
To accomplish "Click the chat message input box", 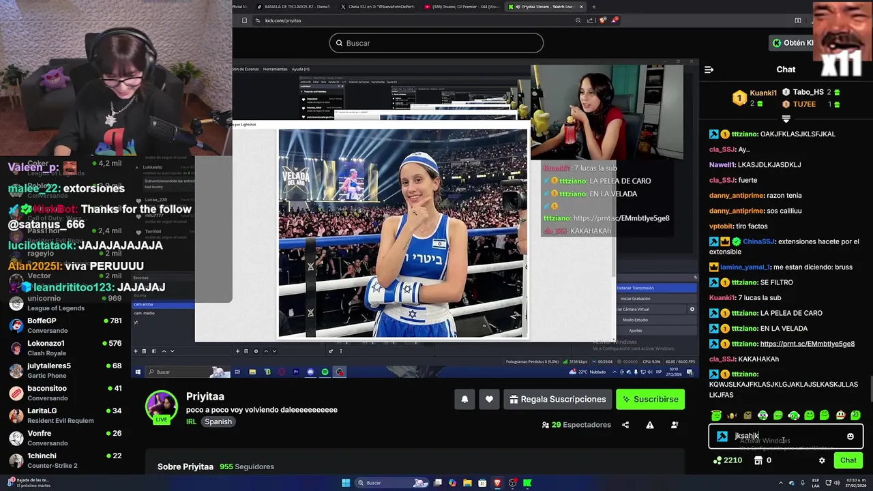I will [786, 436].
